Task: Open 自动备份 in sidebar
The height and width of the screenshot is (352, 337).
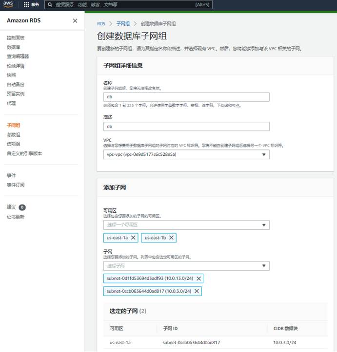Action: (16, 84)
